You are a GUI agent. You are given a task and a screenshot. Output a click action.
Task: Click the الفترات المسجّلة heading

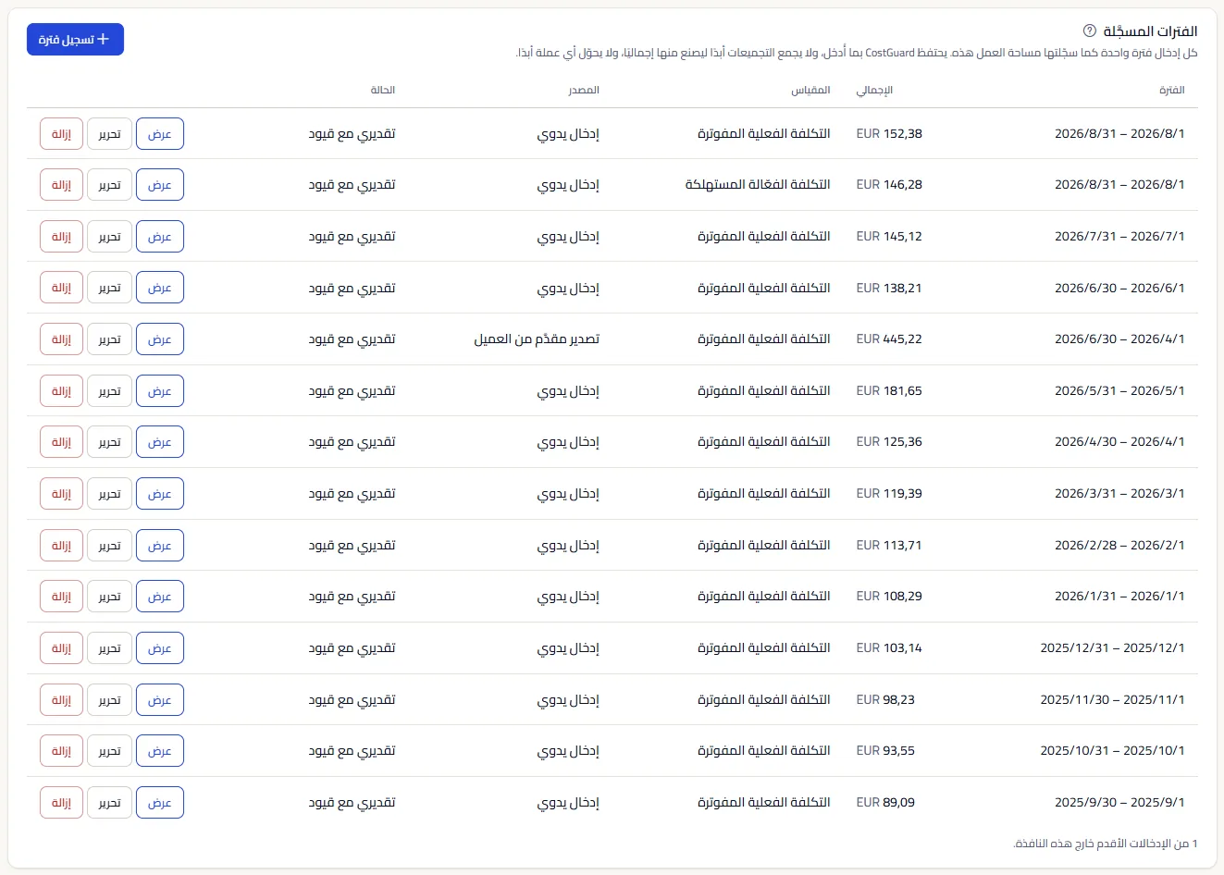pyautogui.click(x=1150, y=31)
